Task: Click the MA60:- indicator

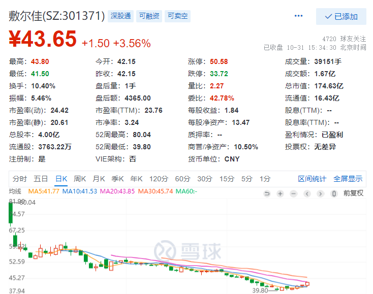Action: pos(186,191)
